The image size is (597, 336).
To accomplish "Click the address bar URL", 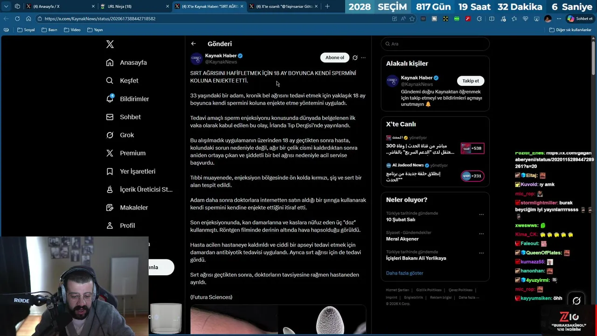I will pos(100,19).
